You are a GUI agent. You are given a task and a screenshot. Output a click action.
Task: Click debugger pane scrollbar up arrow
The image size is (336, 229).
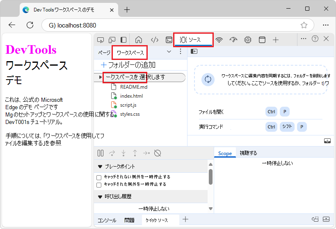(210, 165)
